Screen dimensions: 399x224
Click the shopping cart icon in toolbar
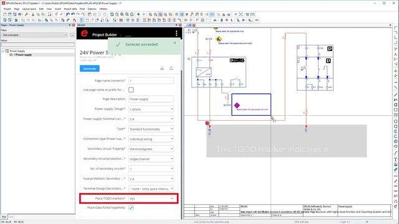(248, 14)
